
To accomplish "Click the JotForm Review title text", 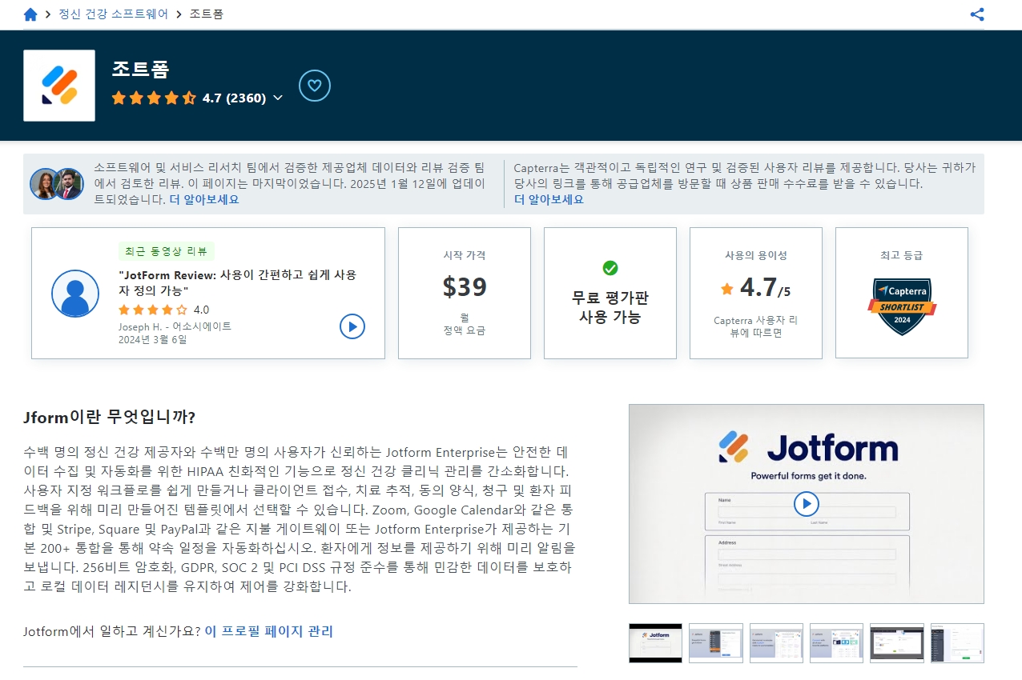I will [x=238, y=282].
